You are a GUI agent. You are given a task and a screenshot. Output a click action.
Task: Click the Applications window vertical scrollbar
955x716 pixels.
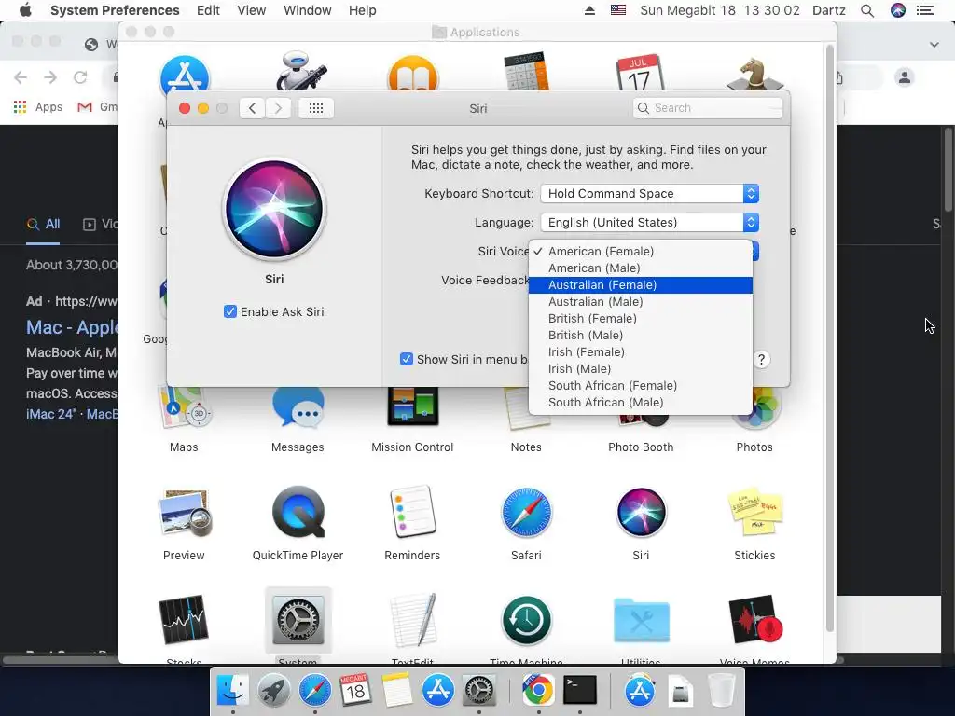tap(829, 337)
